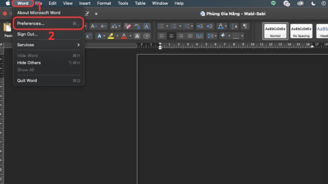Click Quit Word menu entry
Viewport: 328px width, 184px height.
tap(27, 80)
